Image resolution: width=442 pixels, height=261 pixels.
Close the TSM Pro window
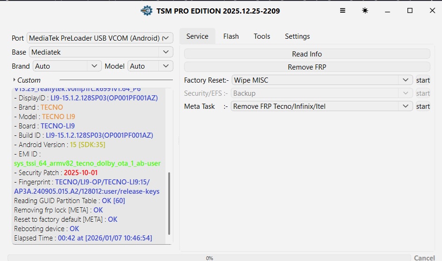(432, 11)
